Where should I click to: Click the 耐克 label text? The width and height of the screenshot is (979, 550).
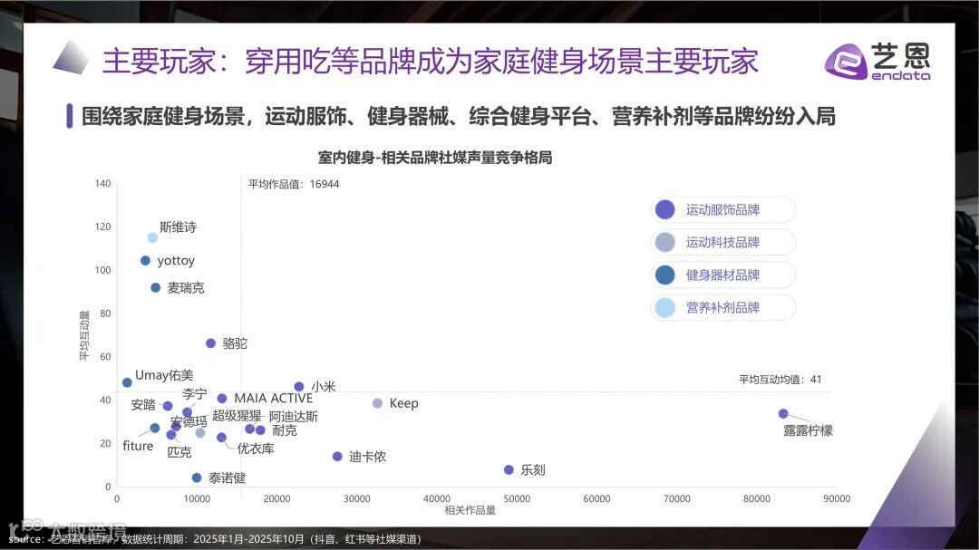(x=285, y=430)
